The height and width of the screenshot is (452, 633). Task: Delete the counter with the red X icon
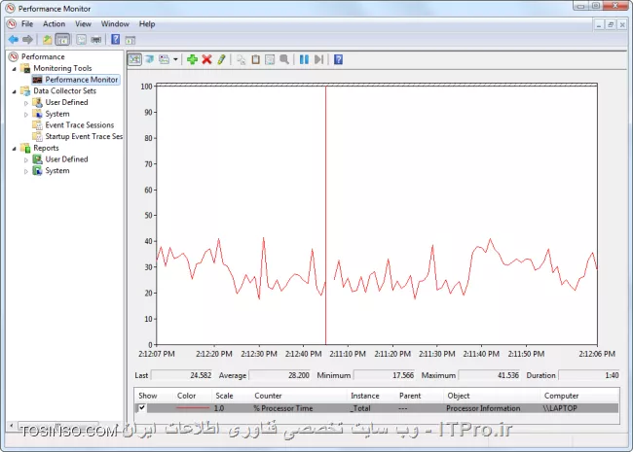point(206,59)
